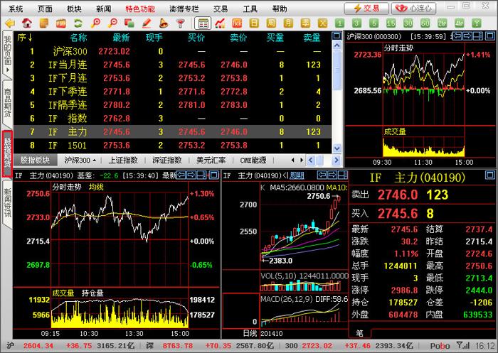Switch to trend chart view icon
498x353 pixels.
coord(220,23)
